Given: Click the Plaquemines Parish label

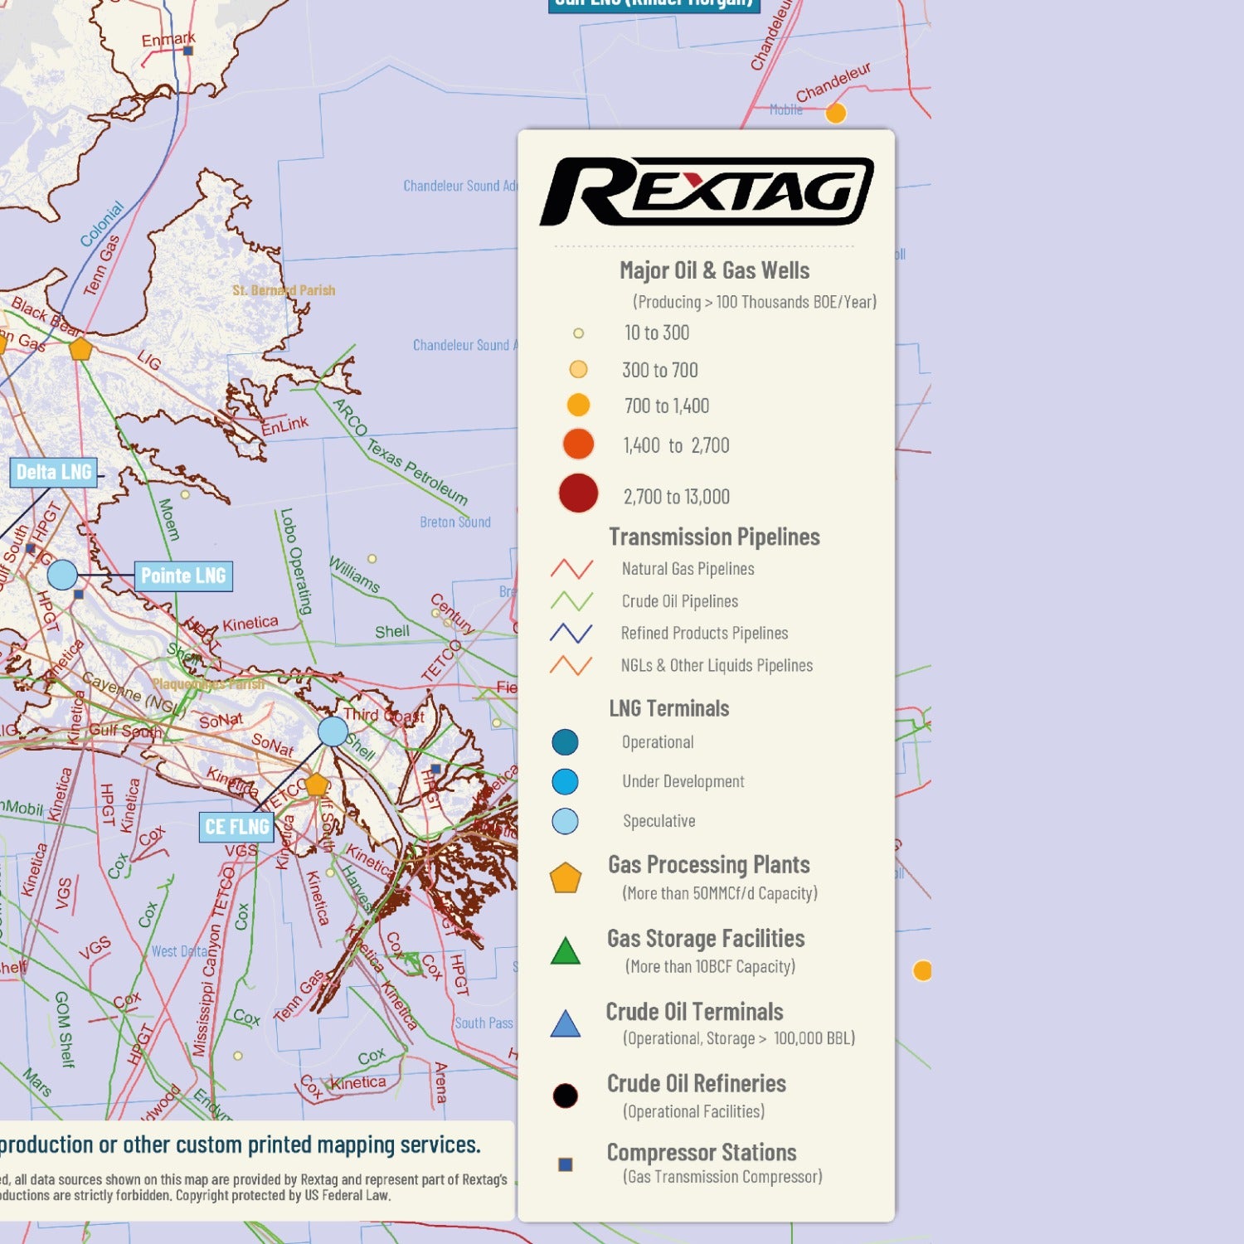Looking at the screenshot, I should pyautogui.click(x=208, y=684).
